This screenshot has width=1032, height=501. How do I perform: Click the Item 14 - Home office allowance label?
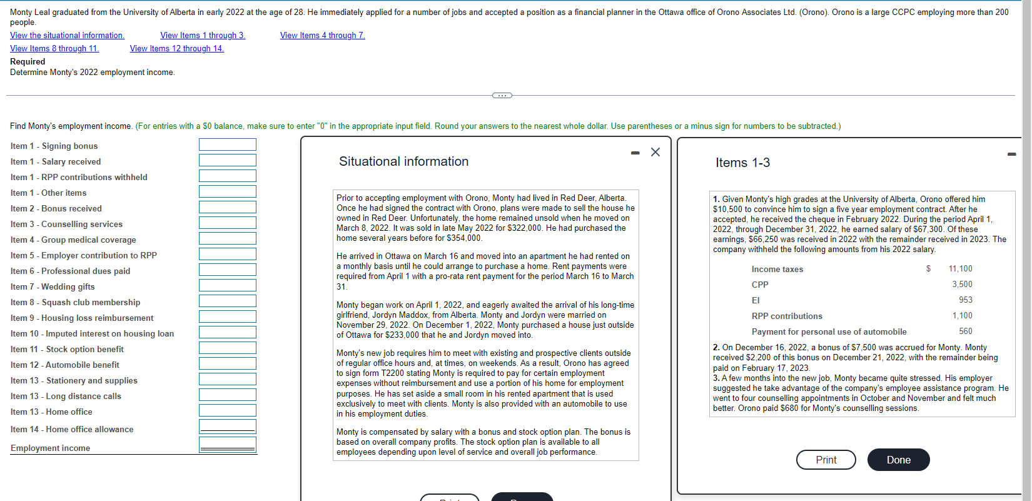pos(72,429)
